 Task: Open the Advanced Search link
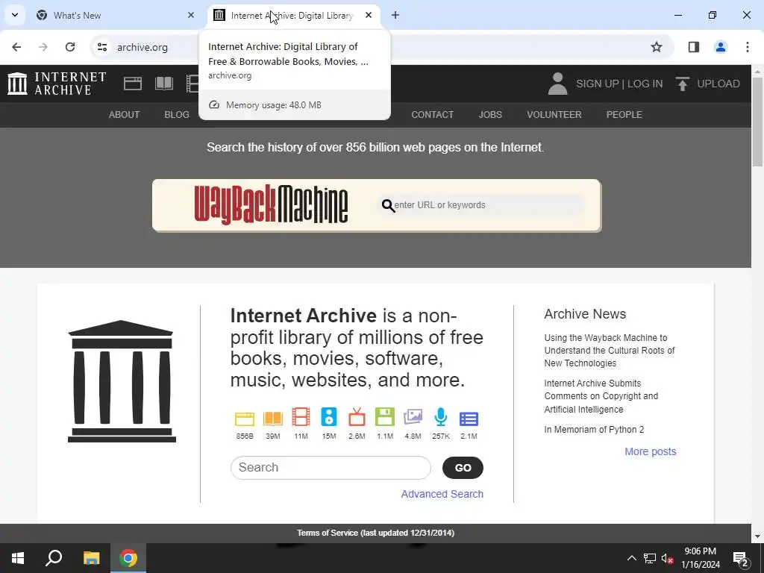click(x=442, y=494)
